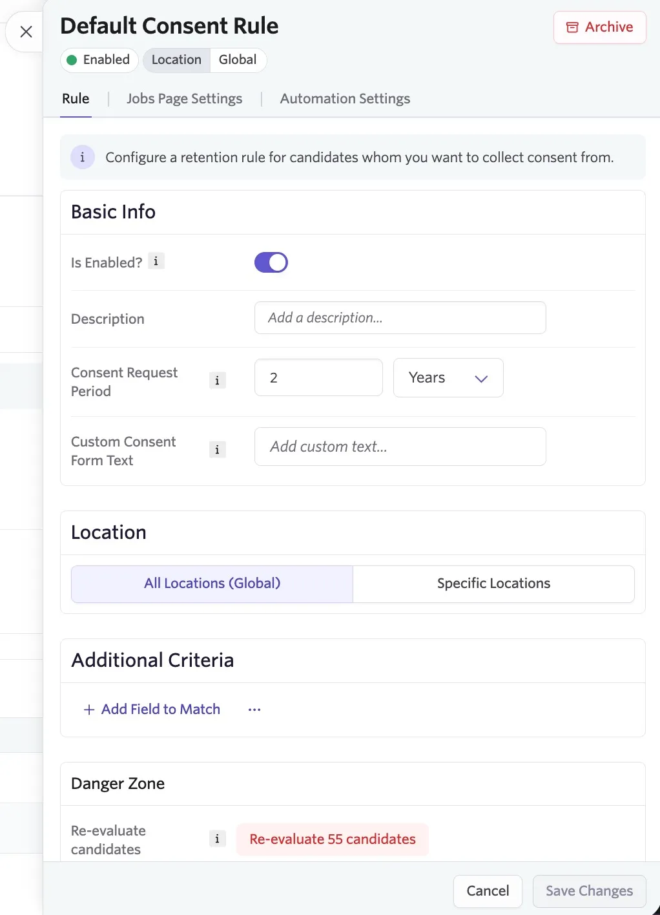This screenshot has width=660, height=915.
Task: Click the consent period number field
Action: 318,377
